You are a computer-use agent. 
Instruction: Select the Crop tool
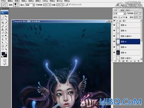3,22
